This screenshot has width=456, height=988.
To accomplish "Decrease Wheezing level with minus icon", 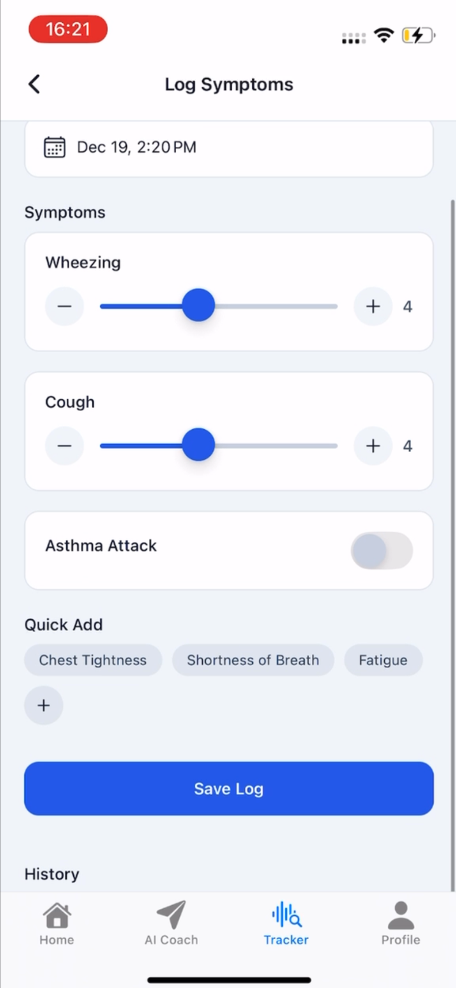I will pos(64,306).
